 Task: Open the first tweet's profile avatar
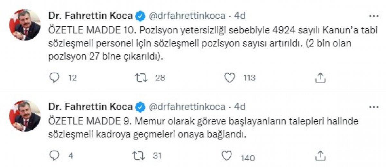tap(25, 25)
